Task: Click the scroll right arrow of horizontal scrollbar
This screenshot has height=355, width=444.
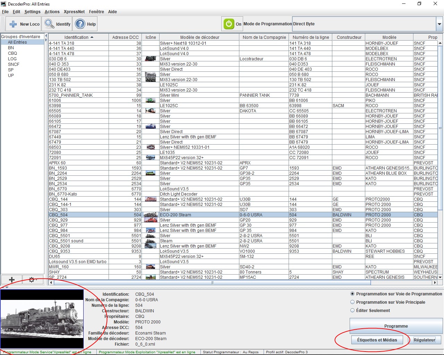Action: (x=435, y=283)
